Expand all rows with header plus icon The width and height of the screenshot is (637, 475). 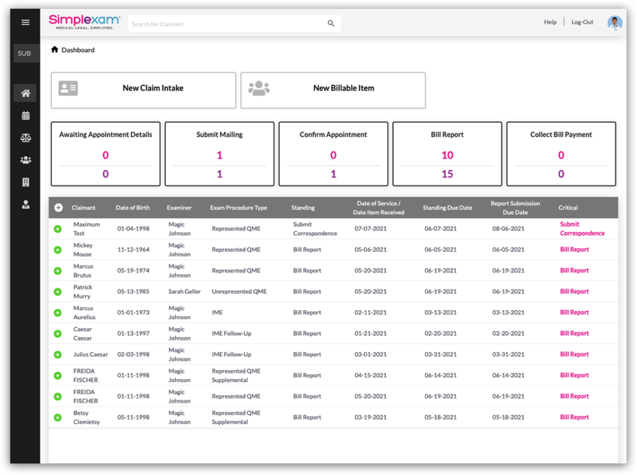tap(58, 208)
